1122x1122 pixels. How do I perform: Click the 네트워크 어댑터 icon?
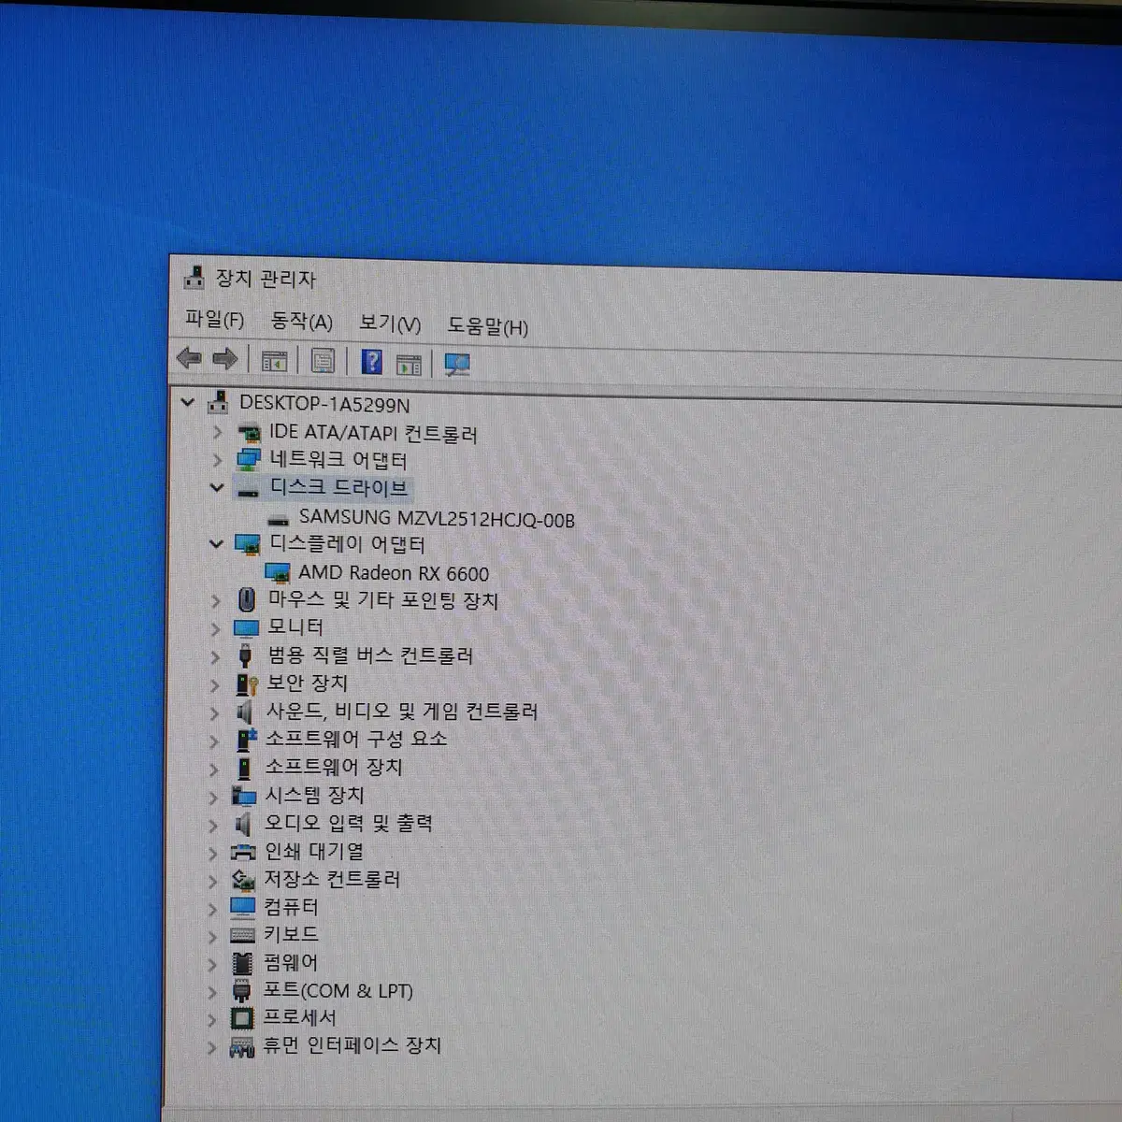pyautogui.click(x=248, y=459)
